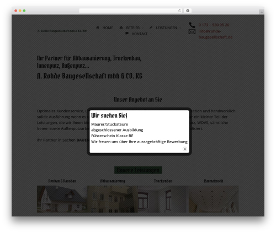Open the Raumakustik heading
Viewport: 276px width, 233px height.
tap(214, 181)
